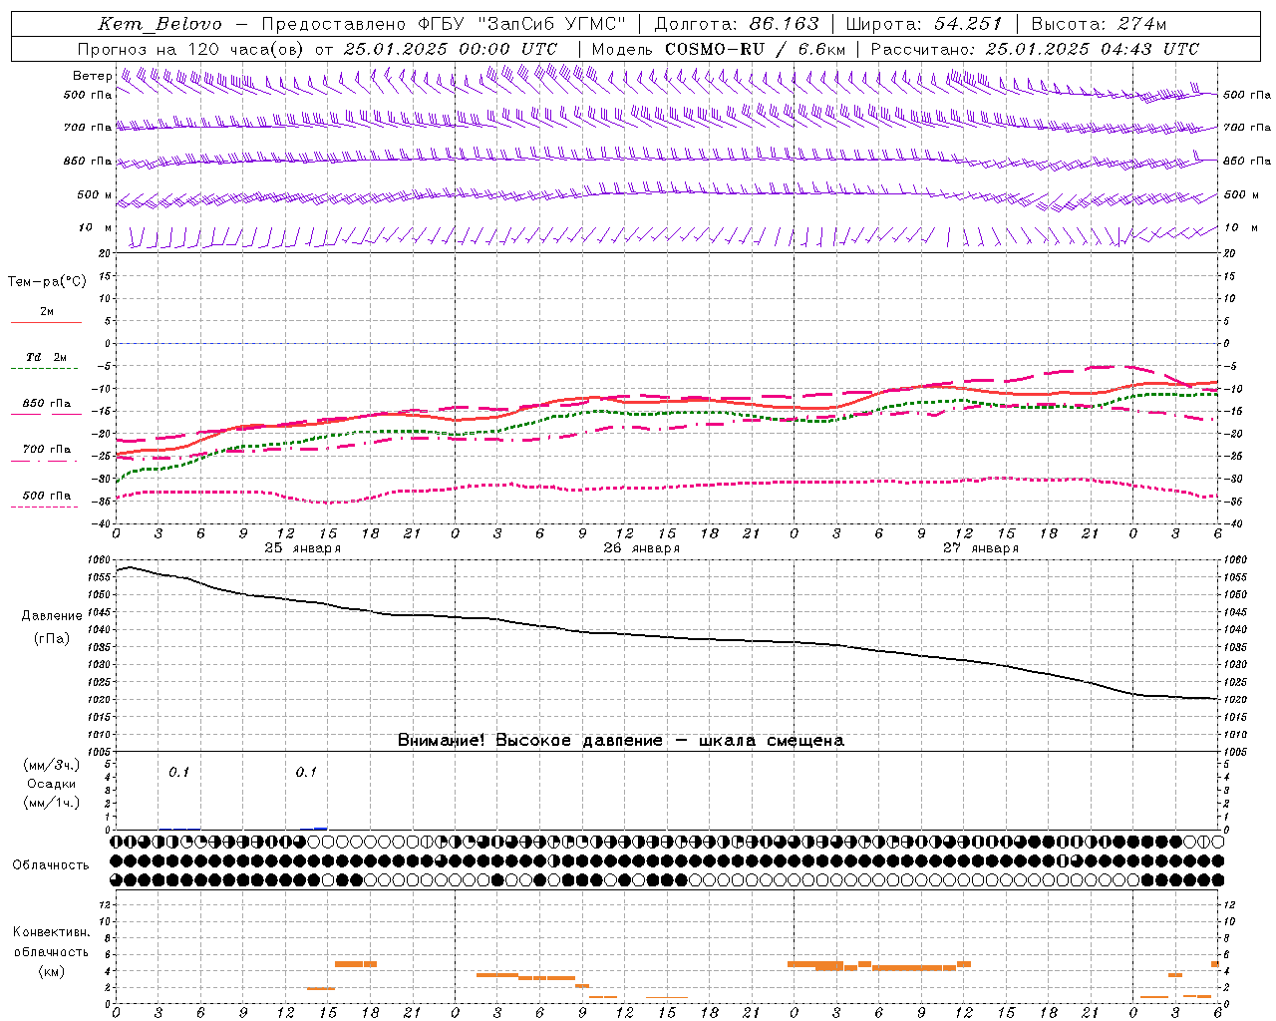Click the station name Kem_Belovo
Image resolution: width=1276 pixels, height=1021 pixels.
tap(160, 24)
